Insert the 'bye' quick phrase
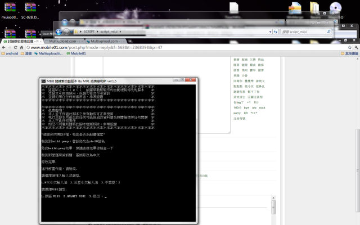 pos(246,107)
